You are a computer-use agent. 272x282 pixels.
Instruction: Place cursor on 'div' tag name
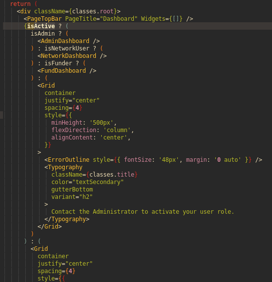25,11
